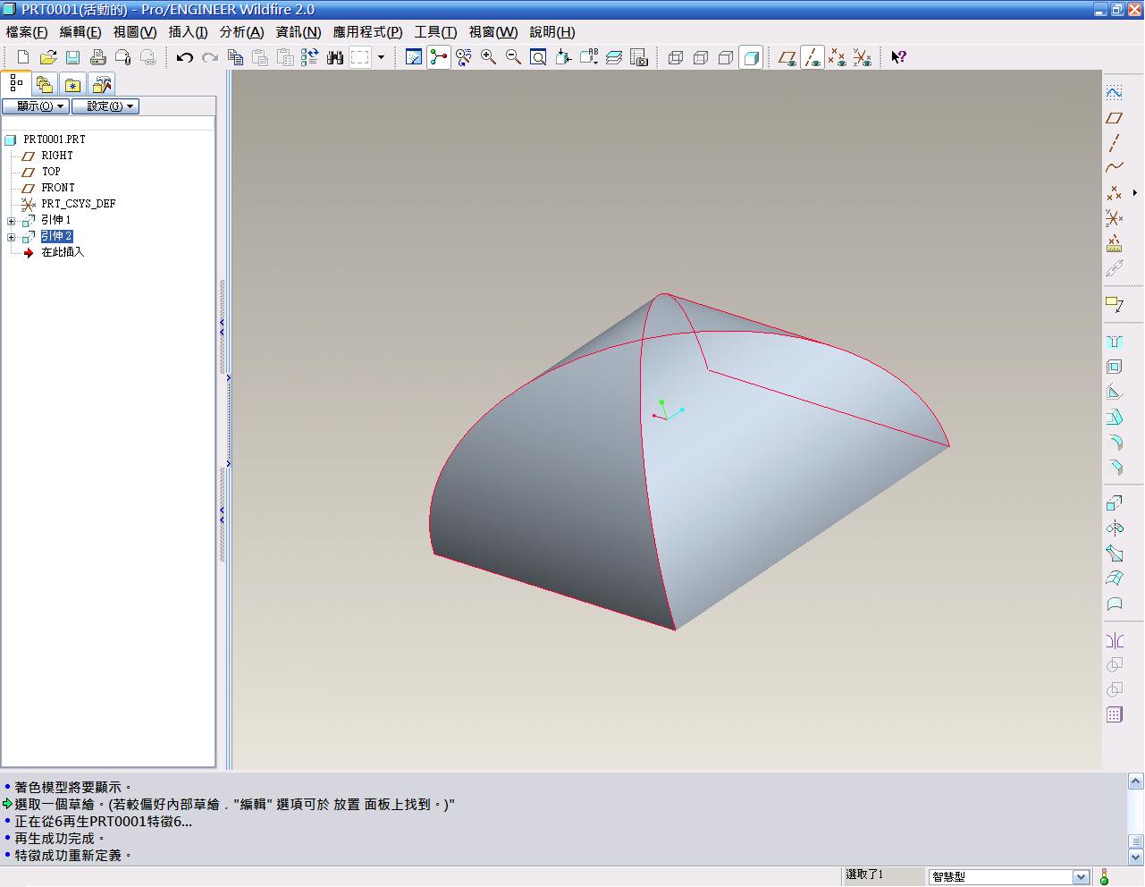Click the Zoom In magnifier
The height and width of the screenshot is (887, 1145).
[489, 57]
